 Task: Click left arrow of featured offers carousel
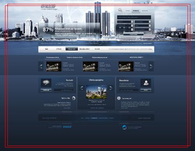[41, 66]
